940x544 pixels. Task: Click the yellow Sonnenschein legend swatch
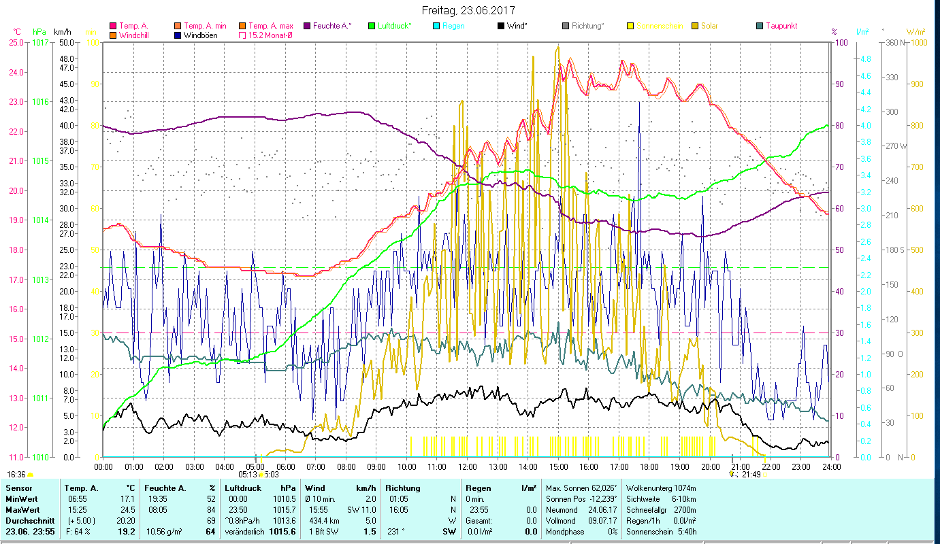(630, 26)
